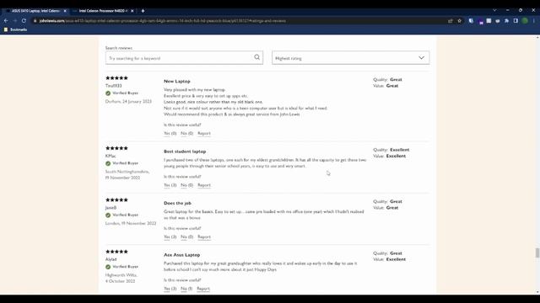
Task: Click the reviewer name JaneB
Action: tap(111, 208)
